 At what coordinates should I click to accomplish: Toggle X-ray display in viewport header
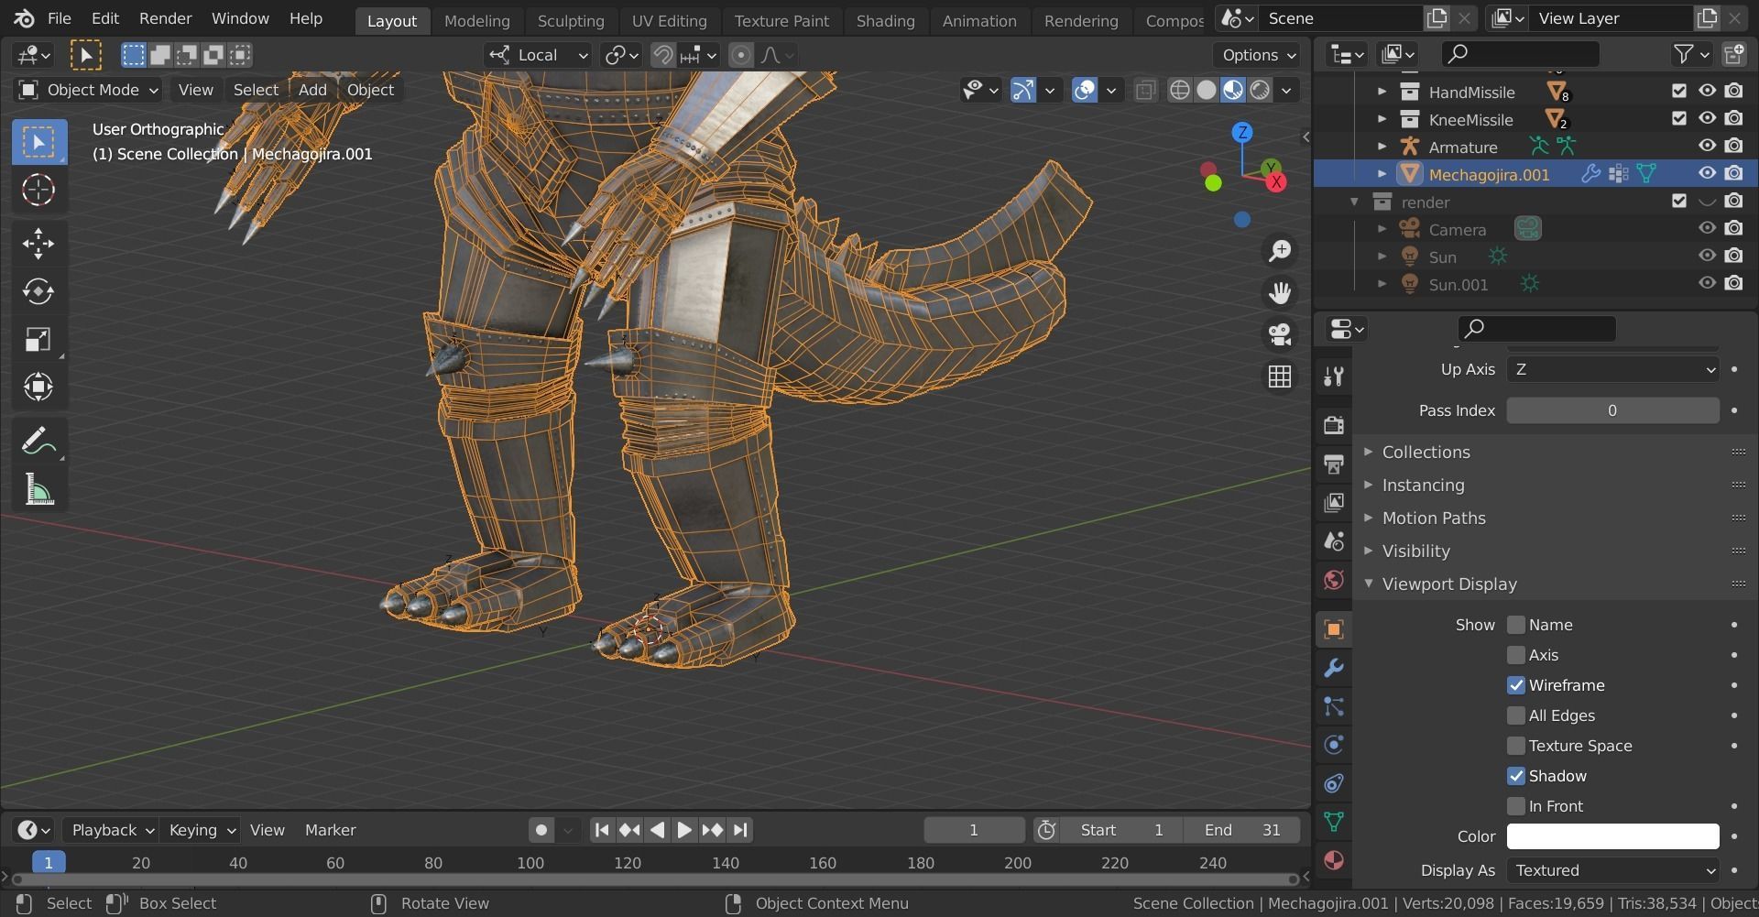coord(1145,90)
